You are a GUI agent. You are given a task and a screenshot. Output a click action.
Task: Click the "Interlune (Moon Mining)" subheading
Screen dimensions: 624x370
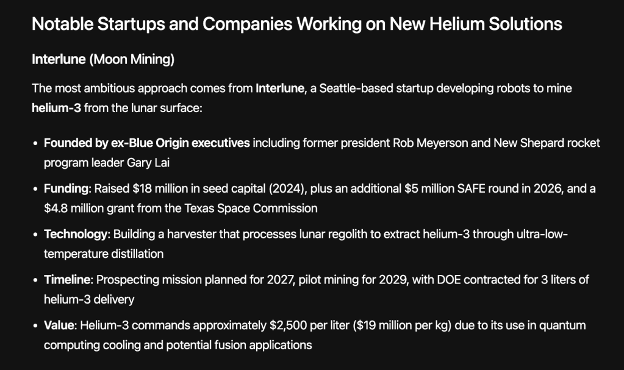[103, 59]
